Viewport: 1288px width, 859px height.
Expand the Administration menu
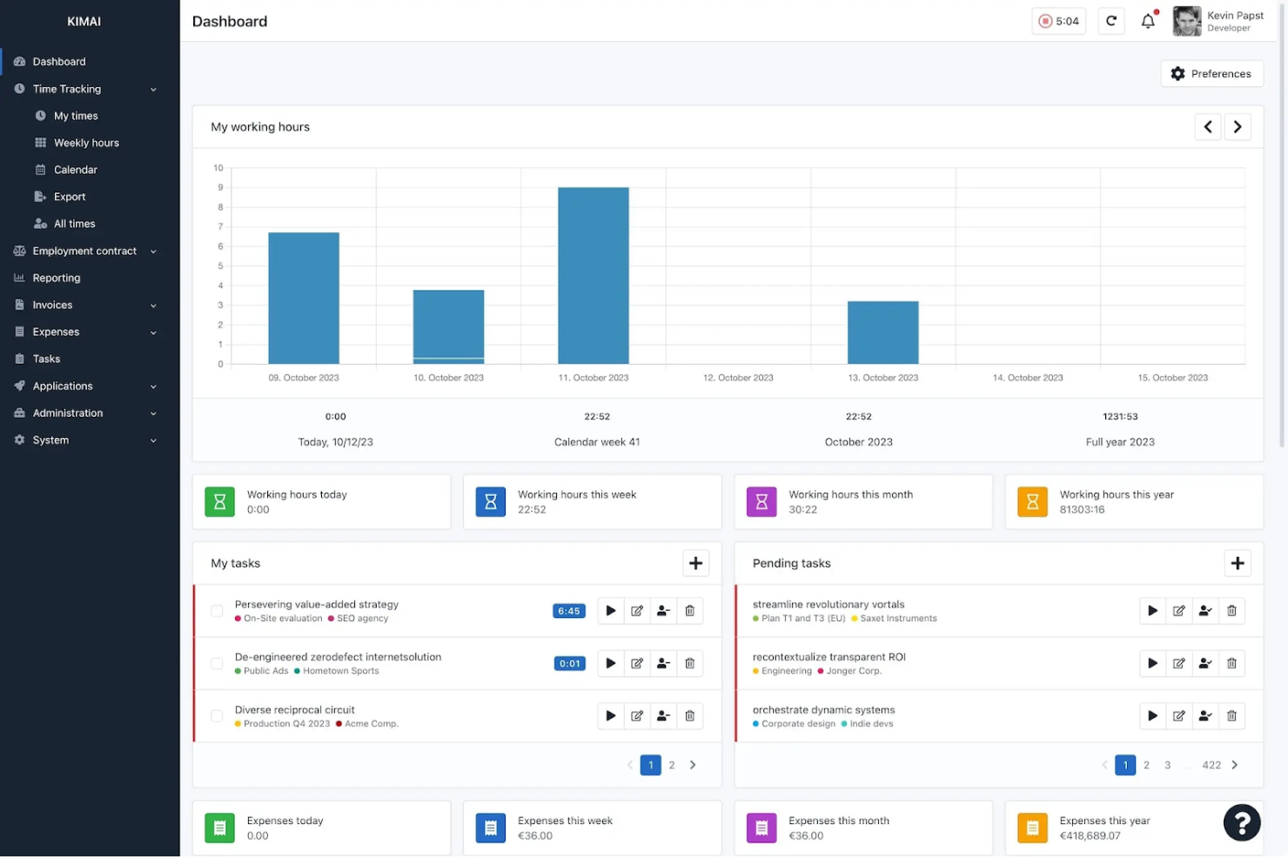click(x=68, y=413)
